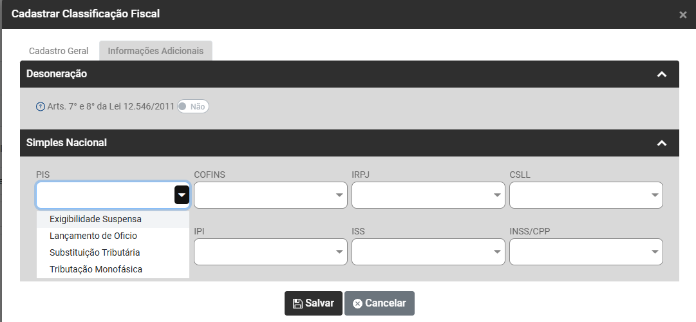Expand the ISS dropdown

pyautogui.click(x=428, y=252)
